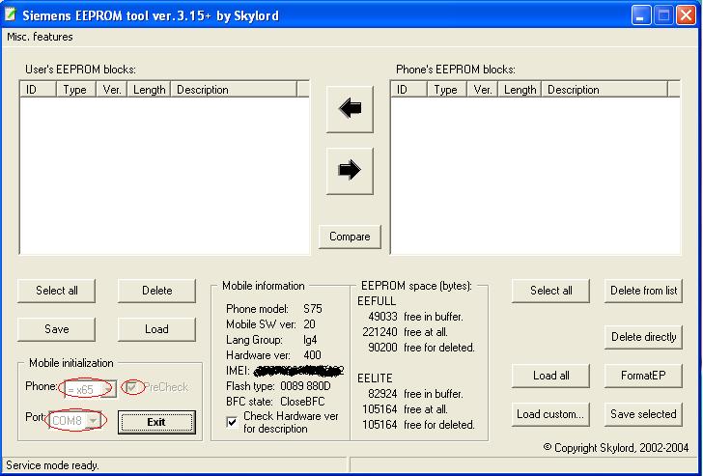Click the '82924' EELITE buffer value
The height and width of the screenshot is (476, 703).
(382, 394)
